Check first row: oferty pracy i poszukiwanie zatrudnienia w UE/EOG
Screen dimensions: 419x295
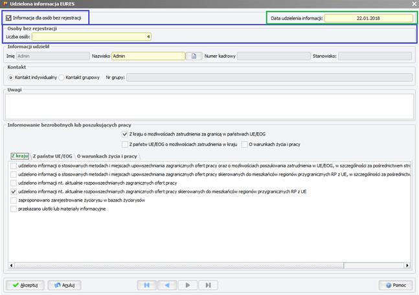(14, 166)
